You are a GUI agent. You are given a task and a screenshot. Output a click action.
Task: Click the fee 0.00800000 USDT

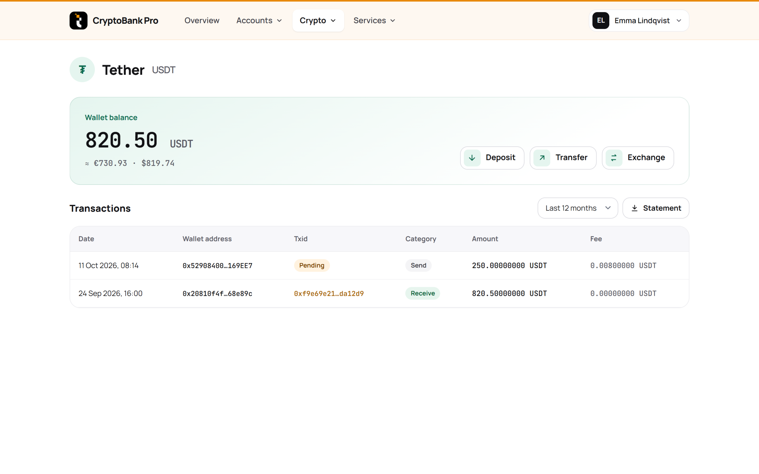(x=623, y=265)
